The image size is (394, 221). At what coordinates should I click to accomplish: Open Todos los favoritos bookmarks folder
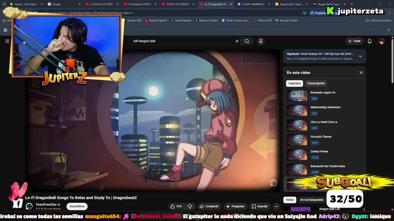click(x=378, y=21)
